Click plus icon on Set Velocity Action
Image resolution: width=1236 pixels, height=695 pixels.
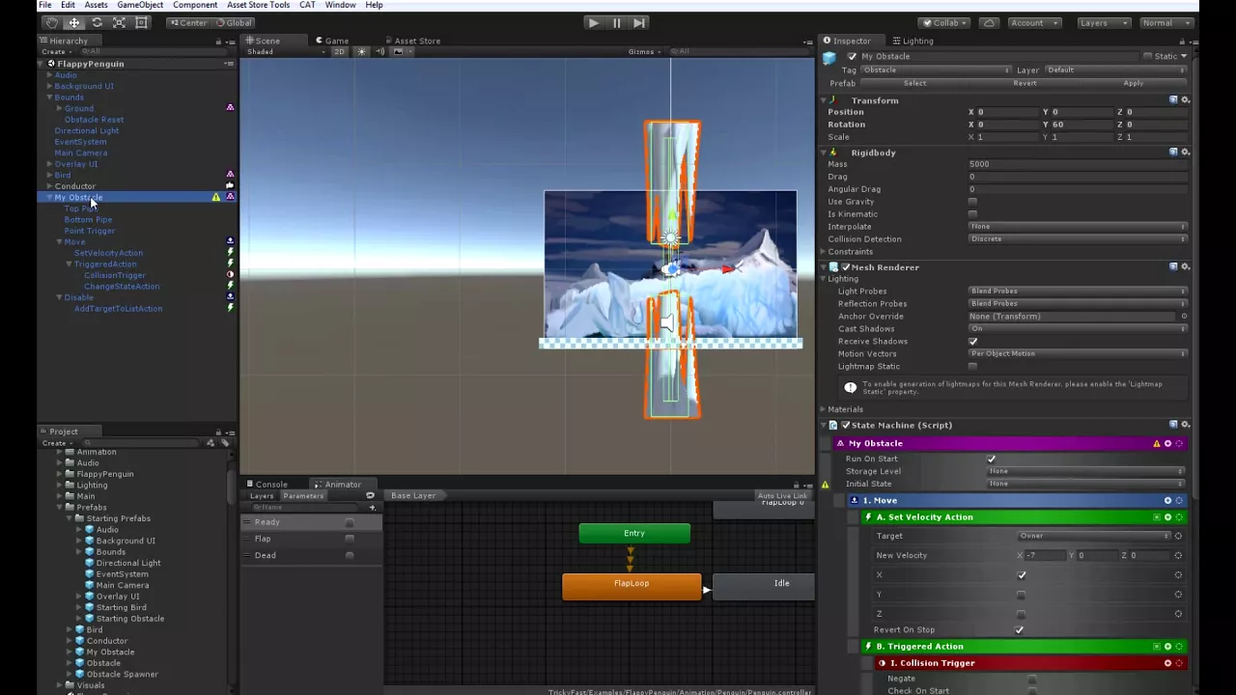(1167, 517)
